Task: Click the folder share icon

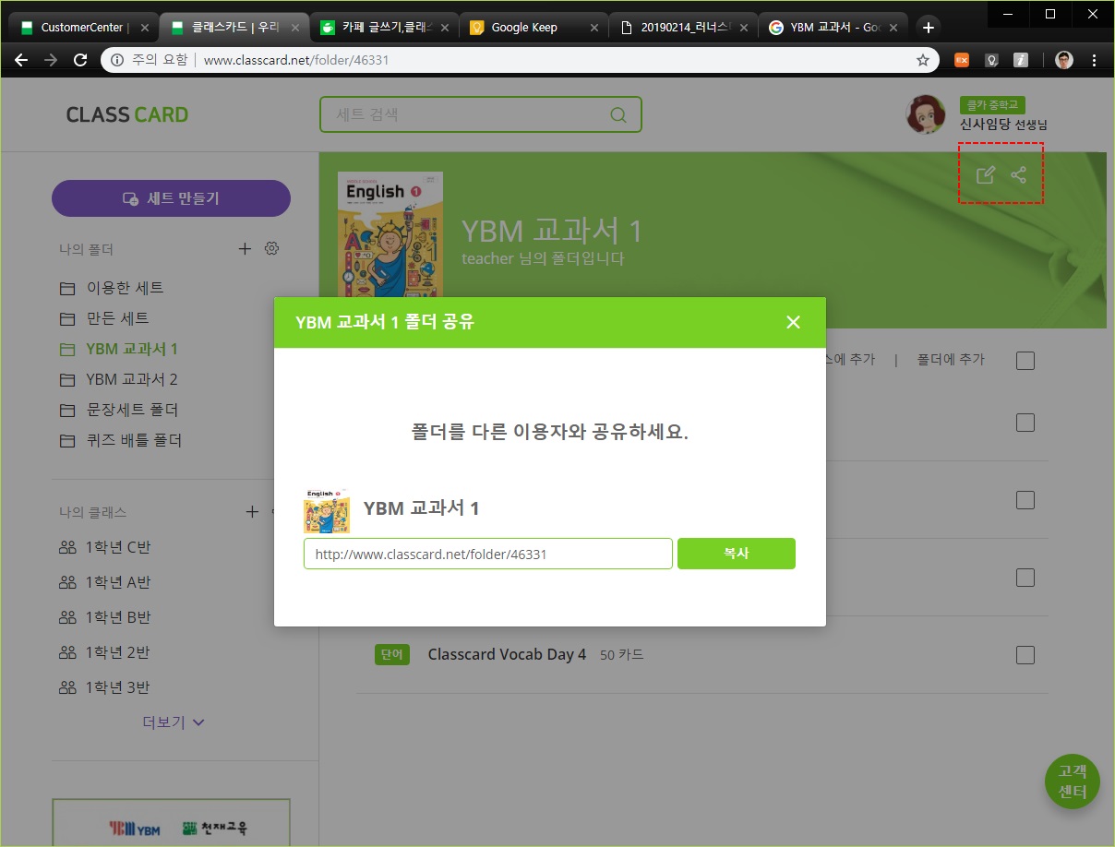Action: [x=1018, y=174]
